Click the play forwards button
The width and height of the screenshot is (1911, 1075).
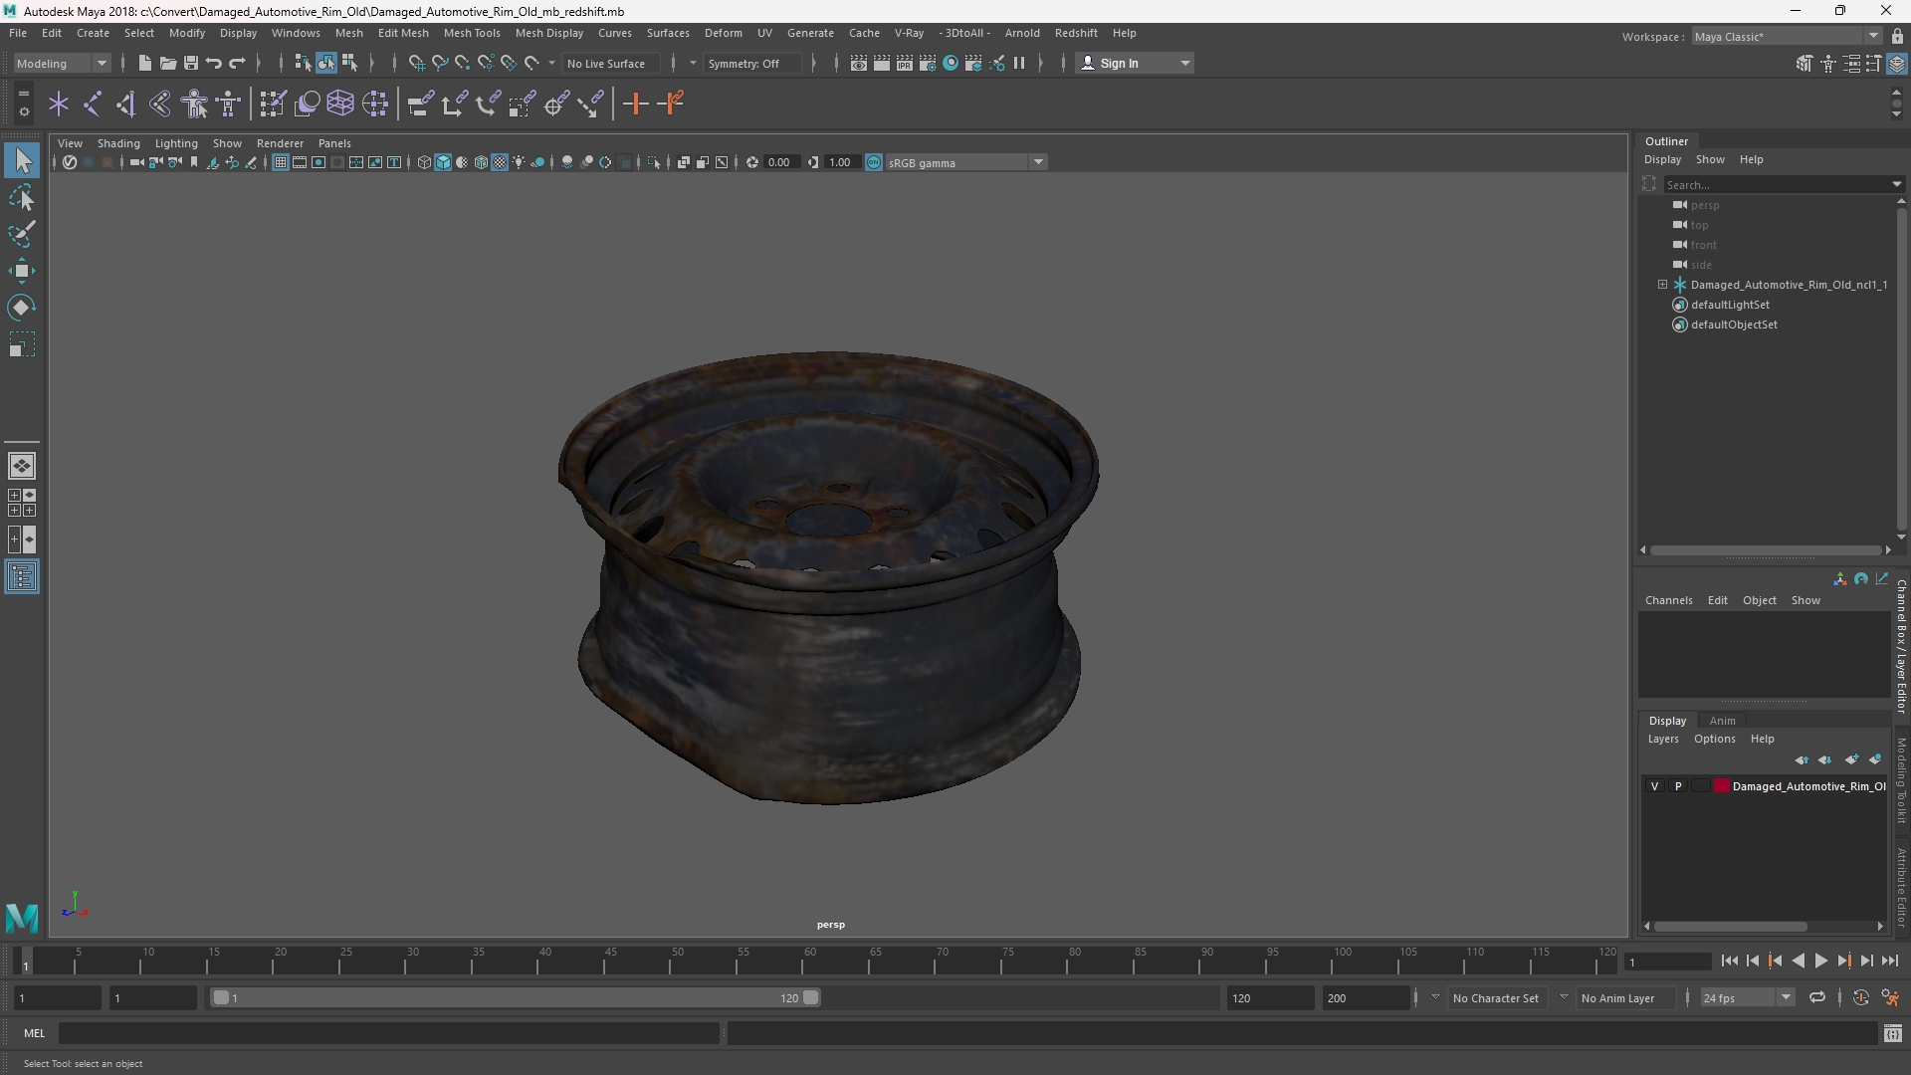[1820, 961]
